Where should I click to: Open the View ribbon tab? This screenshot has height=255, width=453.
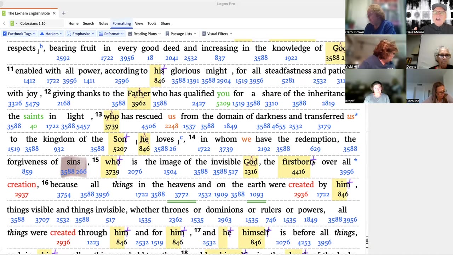[x=139, y=23]
